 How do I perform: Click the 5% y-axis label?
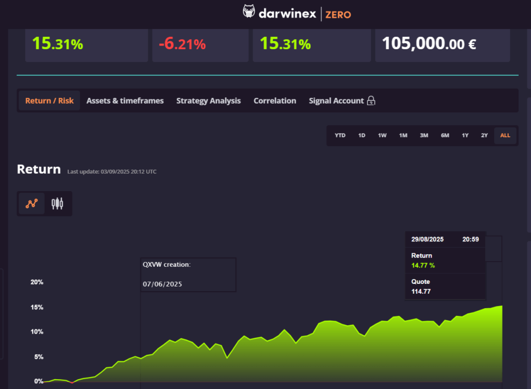(38, 357)
